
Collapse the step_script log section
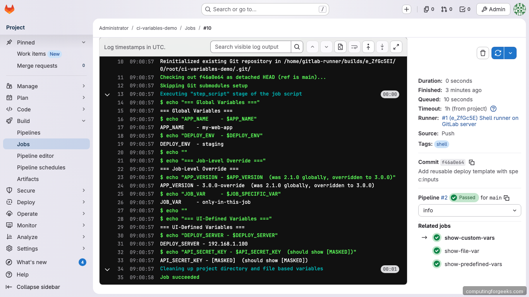107,94
